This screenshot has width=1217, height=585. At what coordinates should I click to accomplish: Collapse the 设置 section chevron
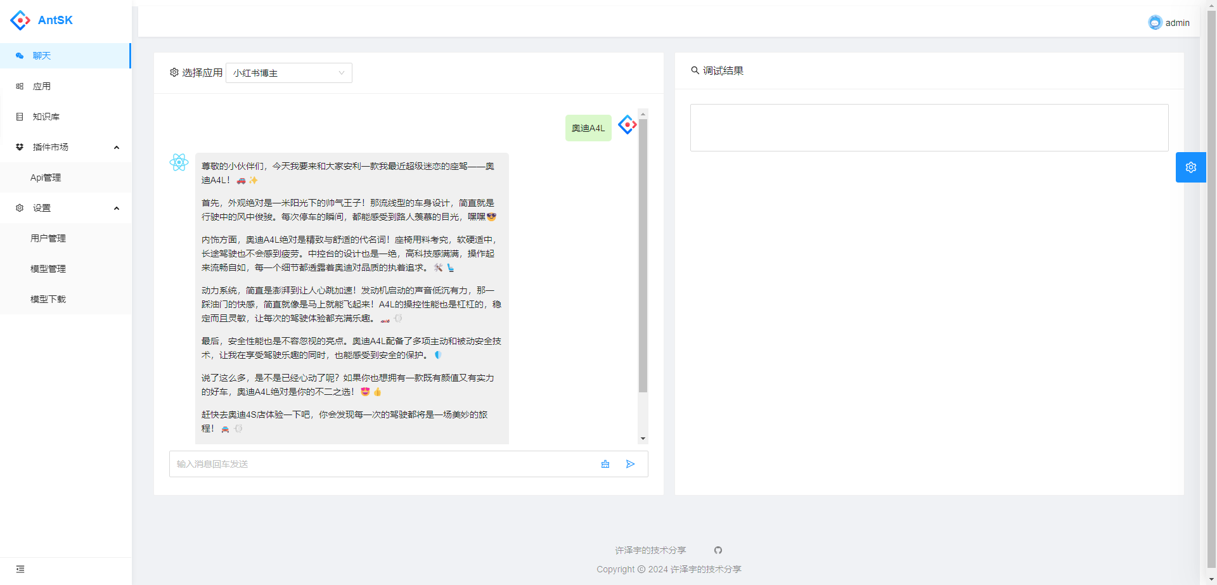[x=117, y=208]
